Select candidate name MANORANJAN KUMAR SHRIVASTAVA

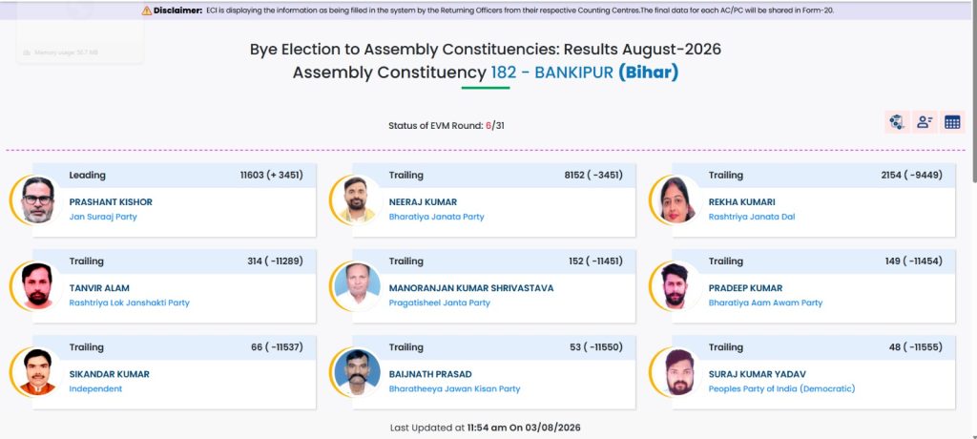pyautogui.click(x=471, y=288)
